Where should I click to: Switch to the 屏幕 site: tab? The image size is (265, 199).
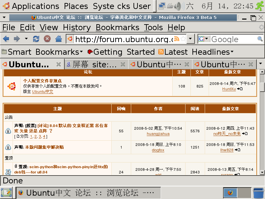[96, 64]
